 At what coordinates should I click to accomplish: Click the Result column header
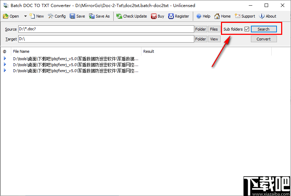tap(206, 51)
